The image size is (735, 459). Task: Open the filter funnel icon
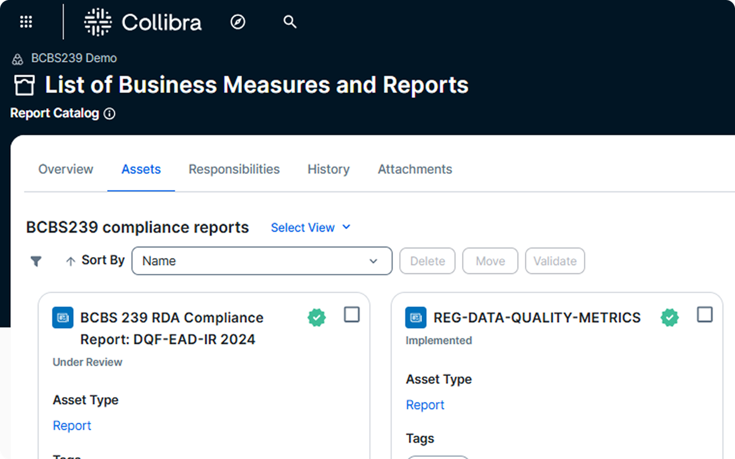36,261
